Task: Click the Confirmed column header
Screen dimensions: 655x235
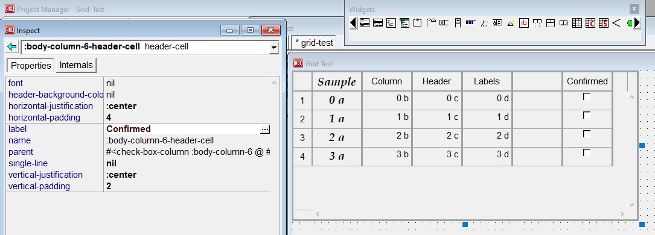Action: tap(587, 81)
